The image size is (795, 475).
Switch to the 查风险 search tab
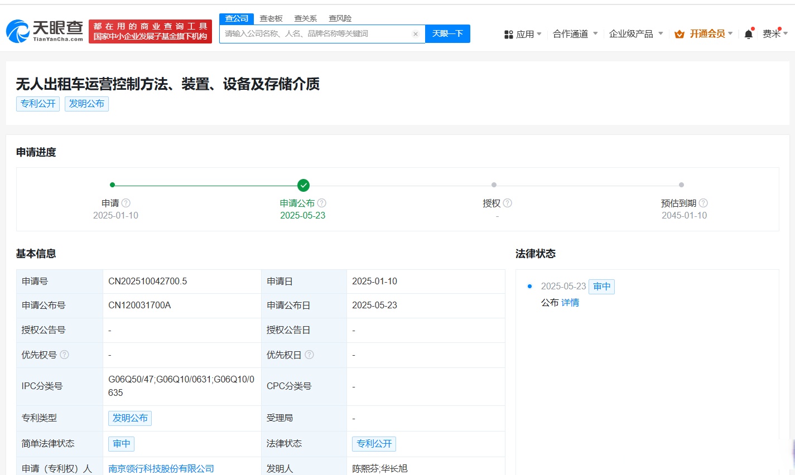[340, 18]
